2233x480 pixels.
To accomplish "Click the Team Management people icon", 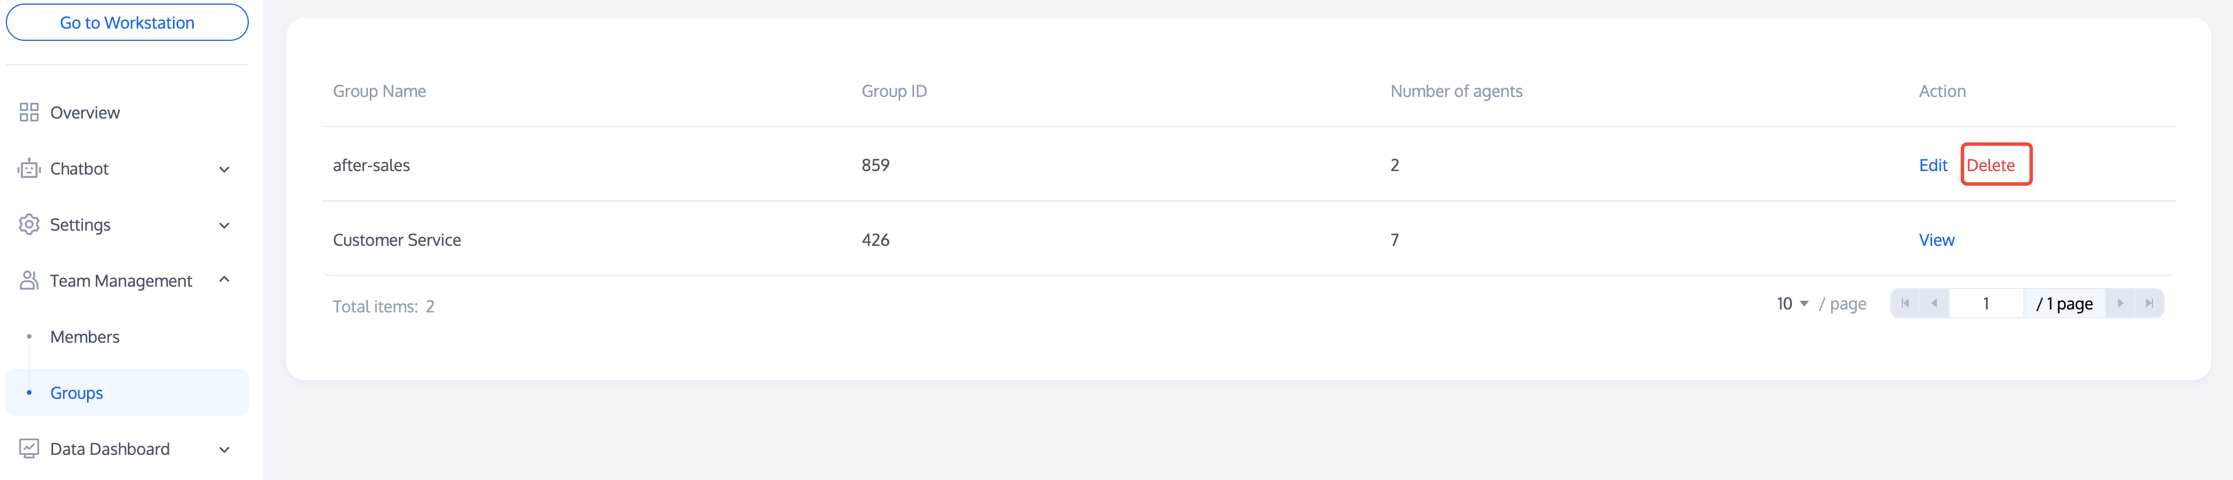I will click(29, 281).
